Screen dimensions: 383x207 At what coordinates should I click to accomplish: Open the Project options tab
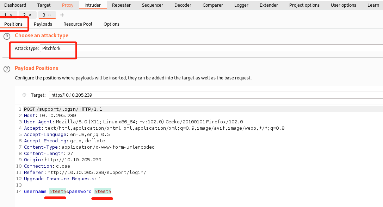pos(304,5)
